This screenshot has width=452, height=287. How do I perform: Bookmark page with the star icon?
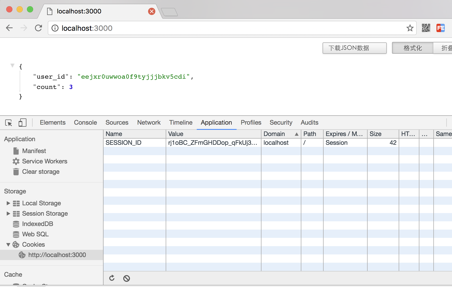[410, 28]
